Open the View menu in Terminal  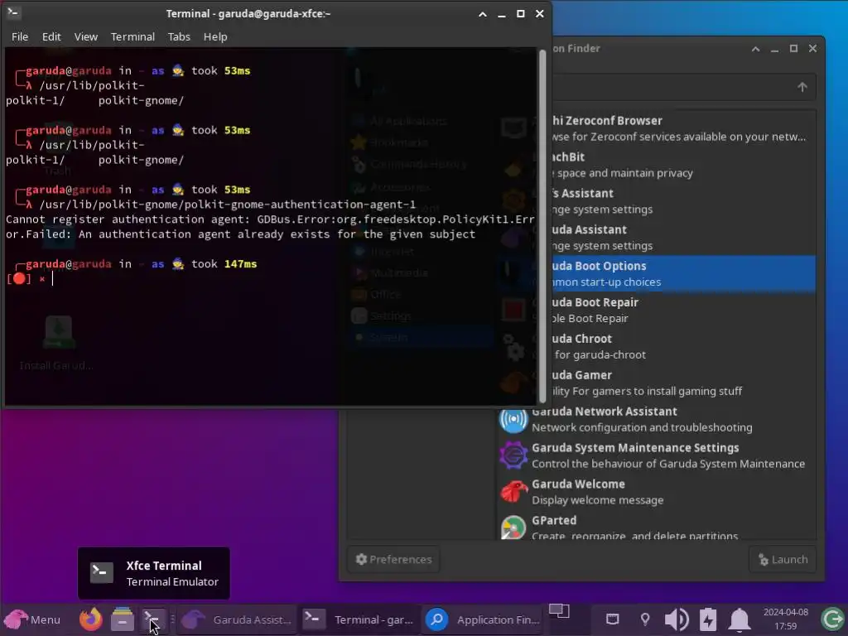(86, 36)
